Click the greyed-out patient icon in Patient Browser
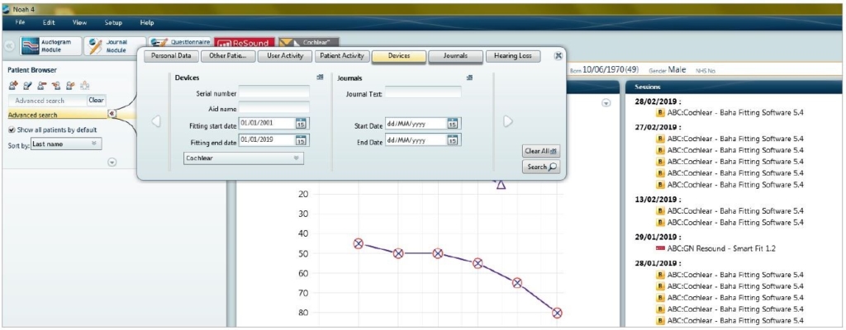This screenshot has width=846, height=330. 85,85
